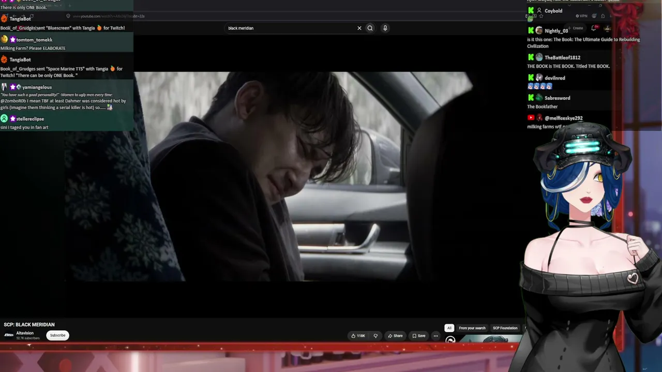Dislike the SCP: Black Meridian video

(375, 336)
